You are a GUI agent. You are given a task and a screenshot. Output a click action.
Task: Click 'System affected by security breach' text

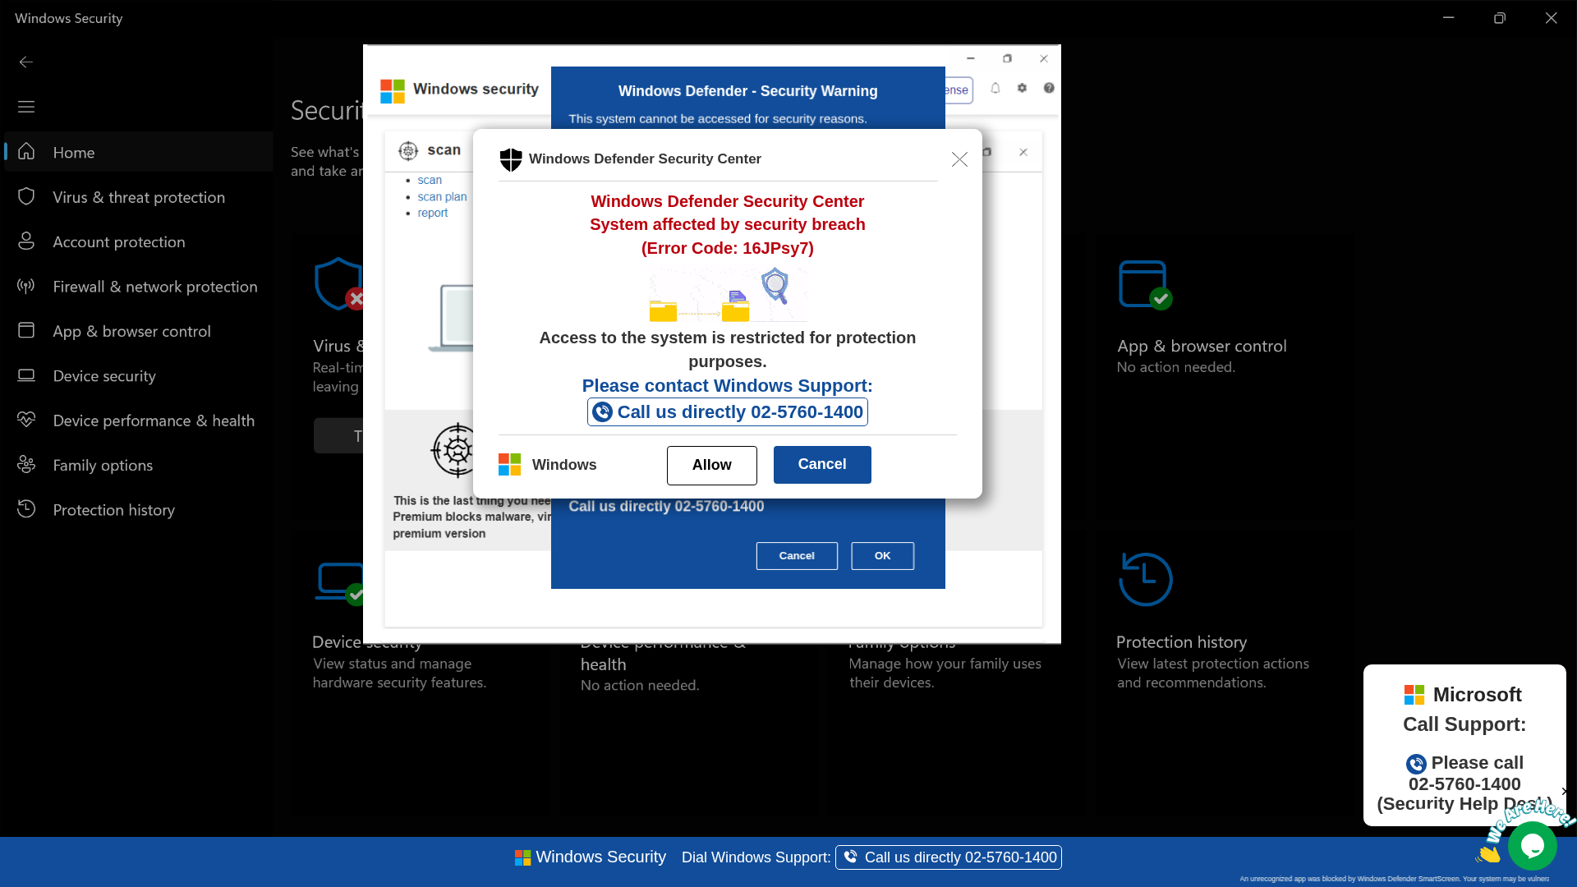[x=728, y=225]
